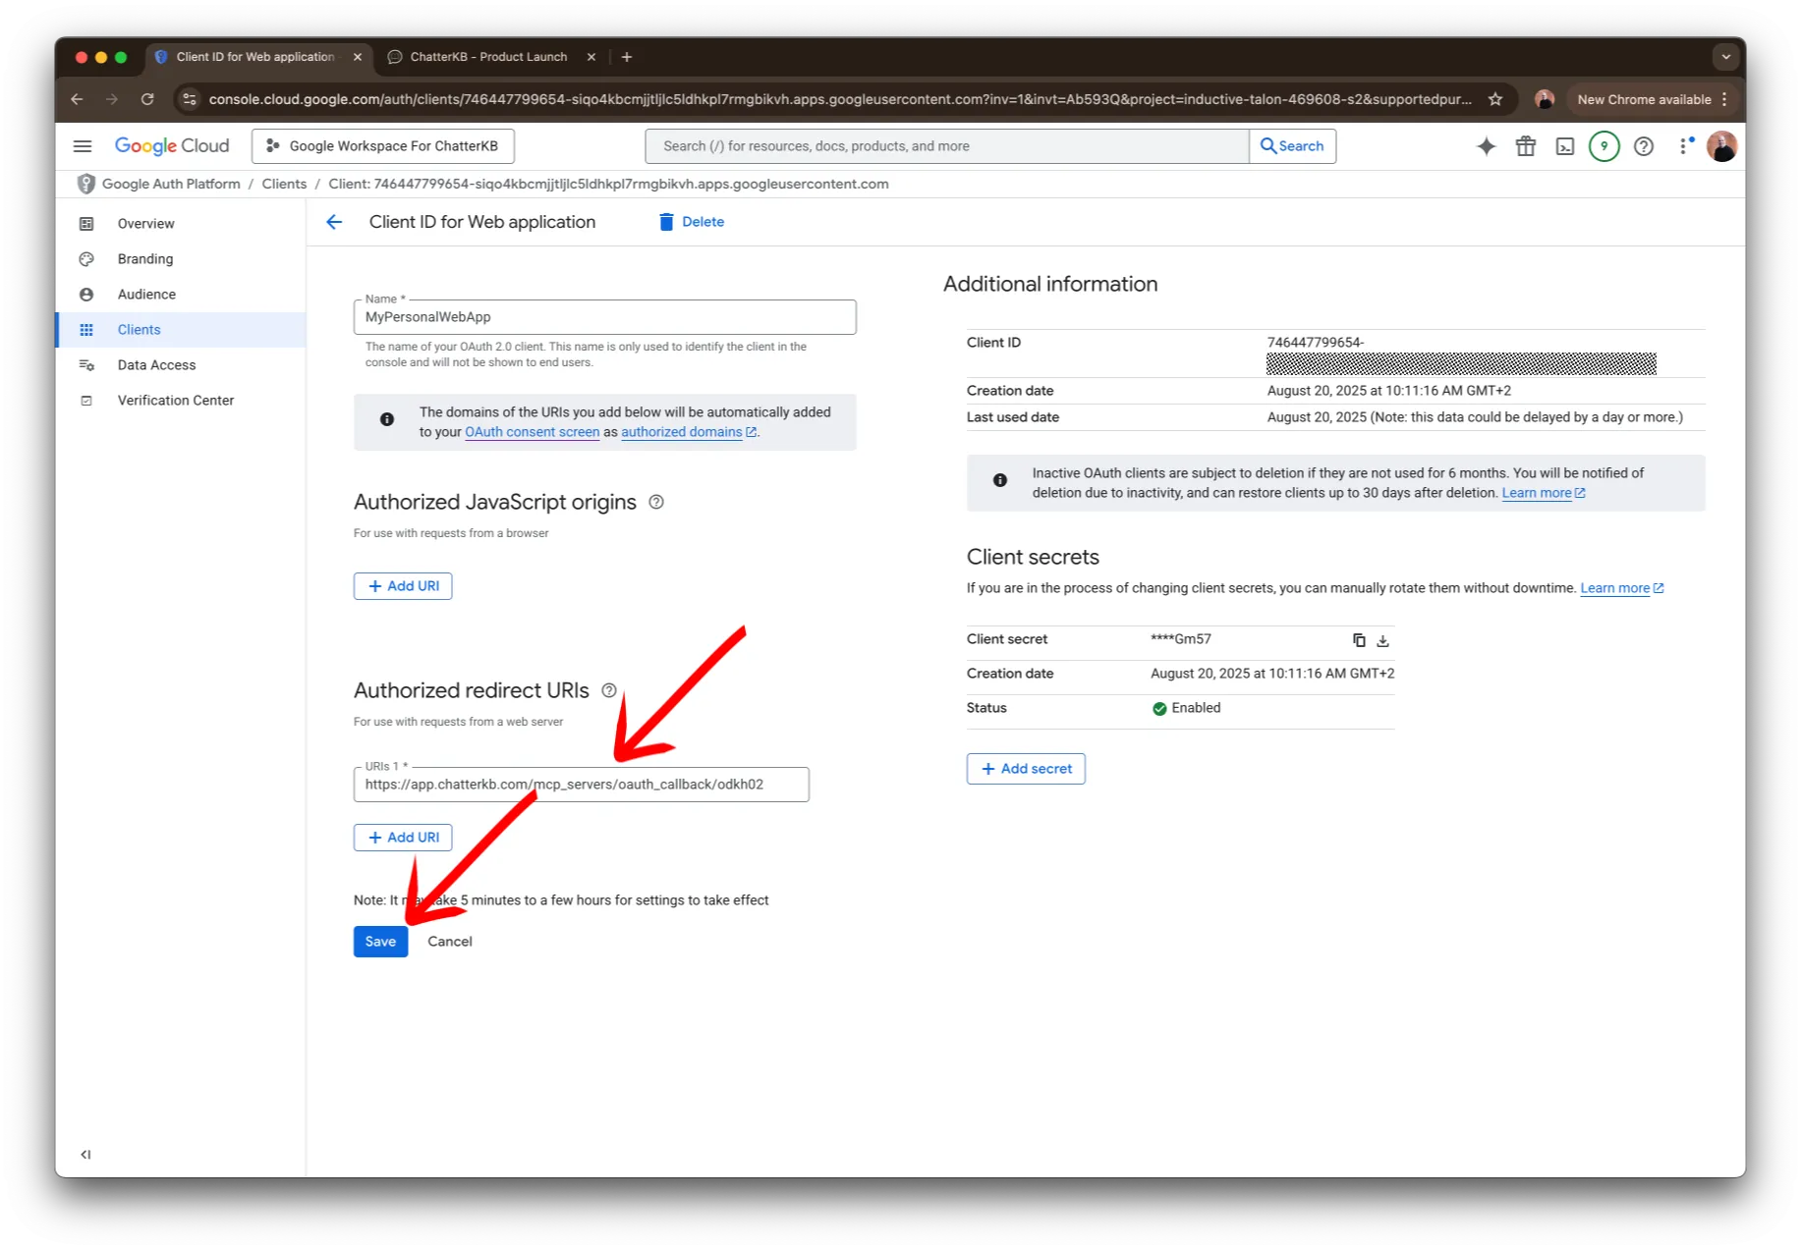1801x1250 pixels.
Task: Click the browser back navigation arrow
Action: pyautogui.click(x=77, y=99)
